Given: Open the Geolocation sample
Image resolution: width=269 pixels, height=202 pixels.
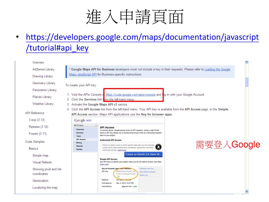Looking at the screenshot, I should click(40, 180).
